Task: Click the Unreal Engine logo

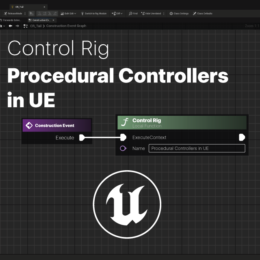Action: point(127,204)
